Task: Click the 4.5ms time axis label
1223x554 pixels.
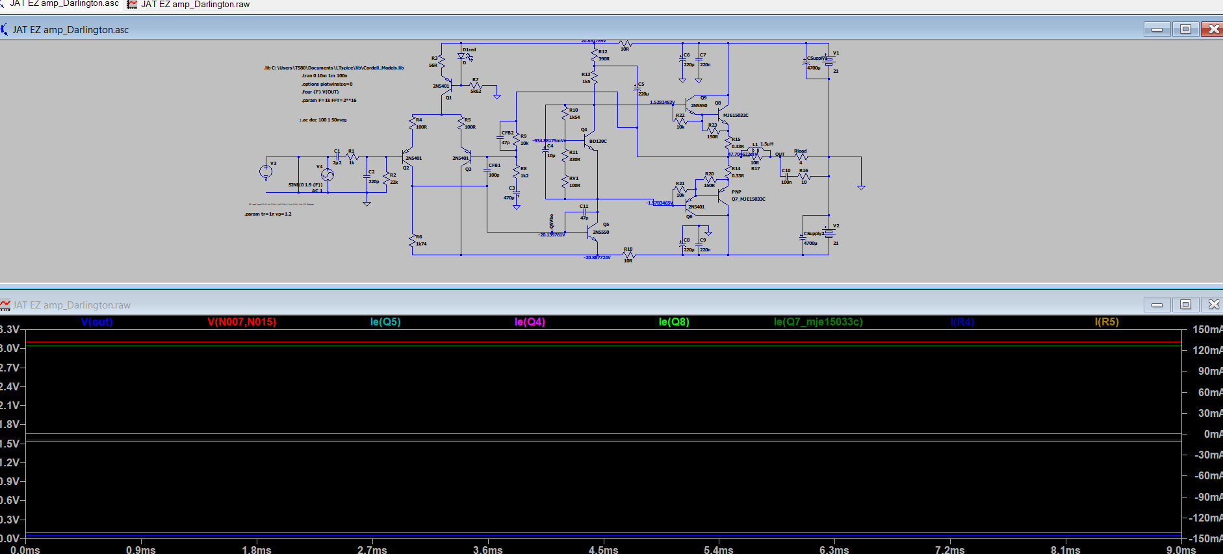Action: pyautogui.click(x=604, y=549)
